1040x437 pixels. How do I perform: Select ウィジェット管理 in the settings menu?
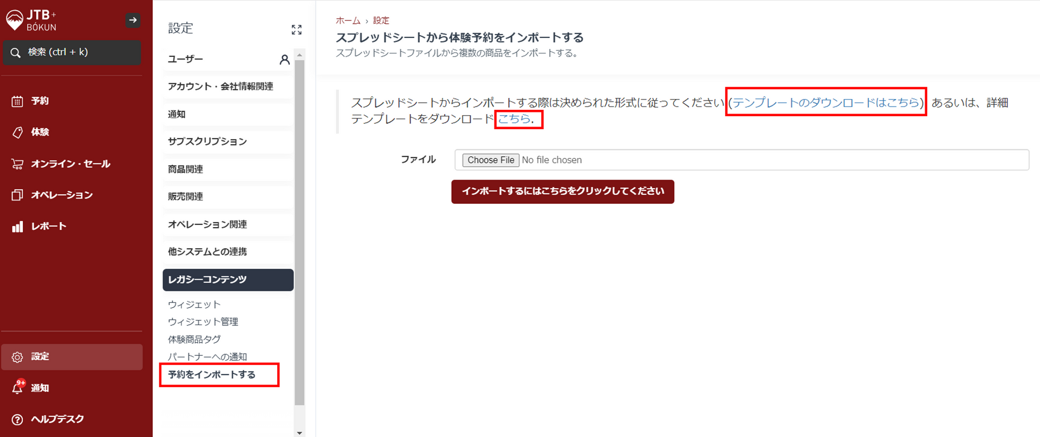pyautogui.click(x=203, y=322)
